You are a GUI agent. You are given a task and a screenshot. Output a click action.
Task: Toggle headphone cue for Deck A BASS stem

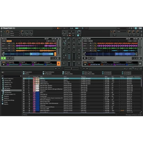(x=9, y=46)
